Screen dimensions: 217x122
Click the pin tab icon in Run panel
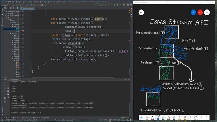coord(5,102)
